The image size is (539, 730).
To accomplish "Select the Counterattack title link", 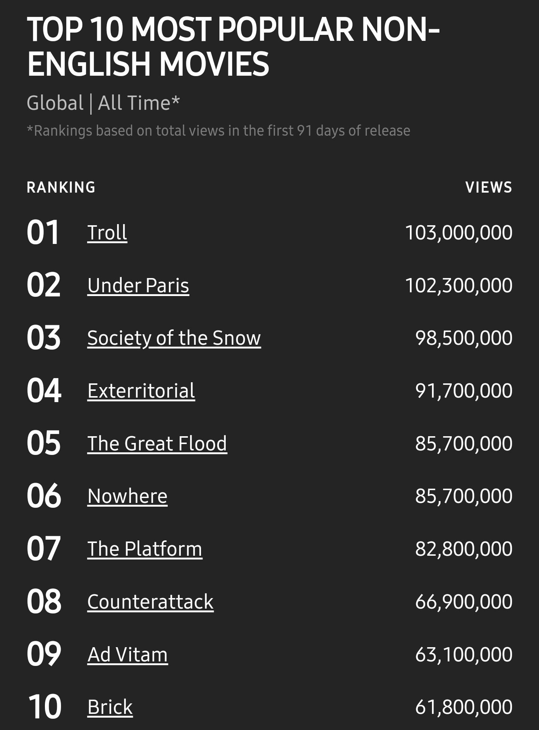I will tap(150, 602).
